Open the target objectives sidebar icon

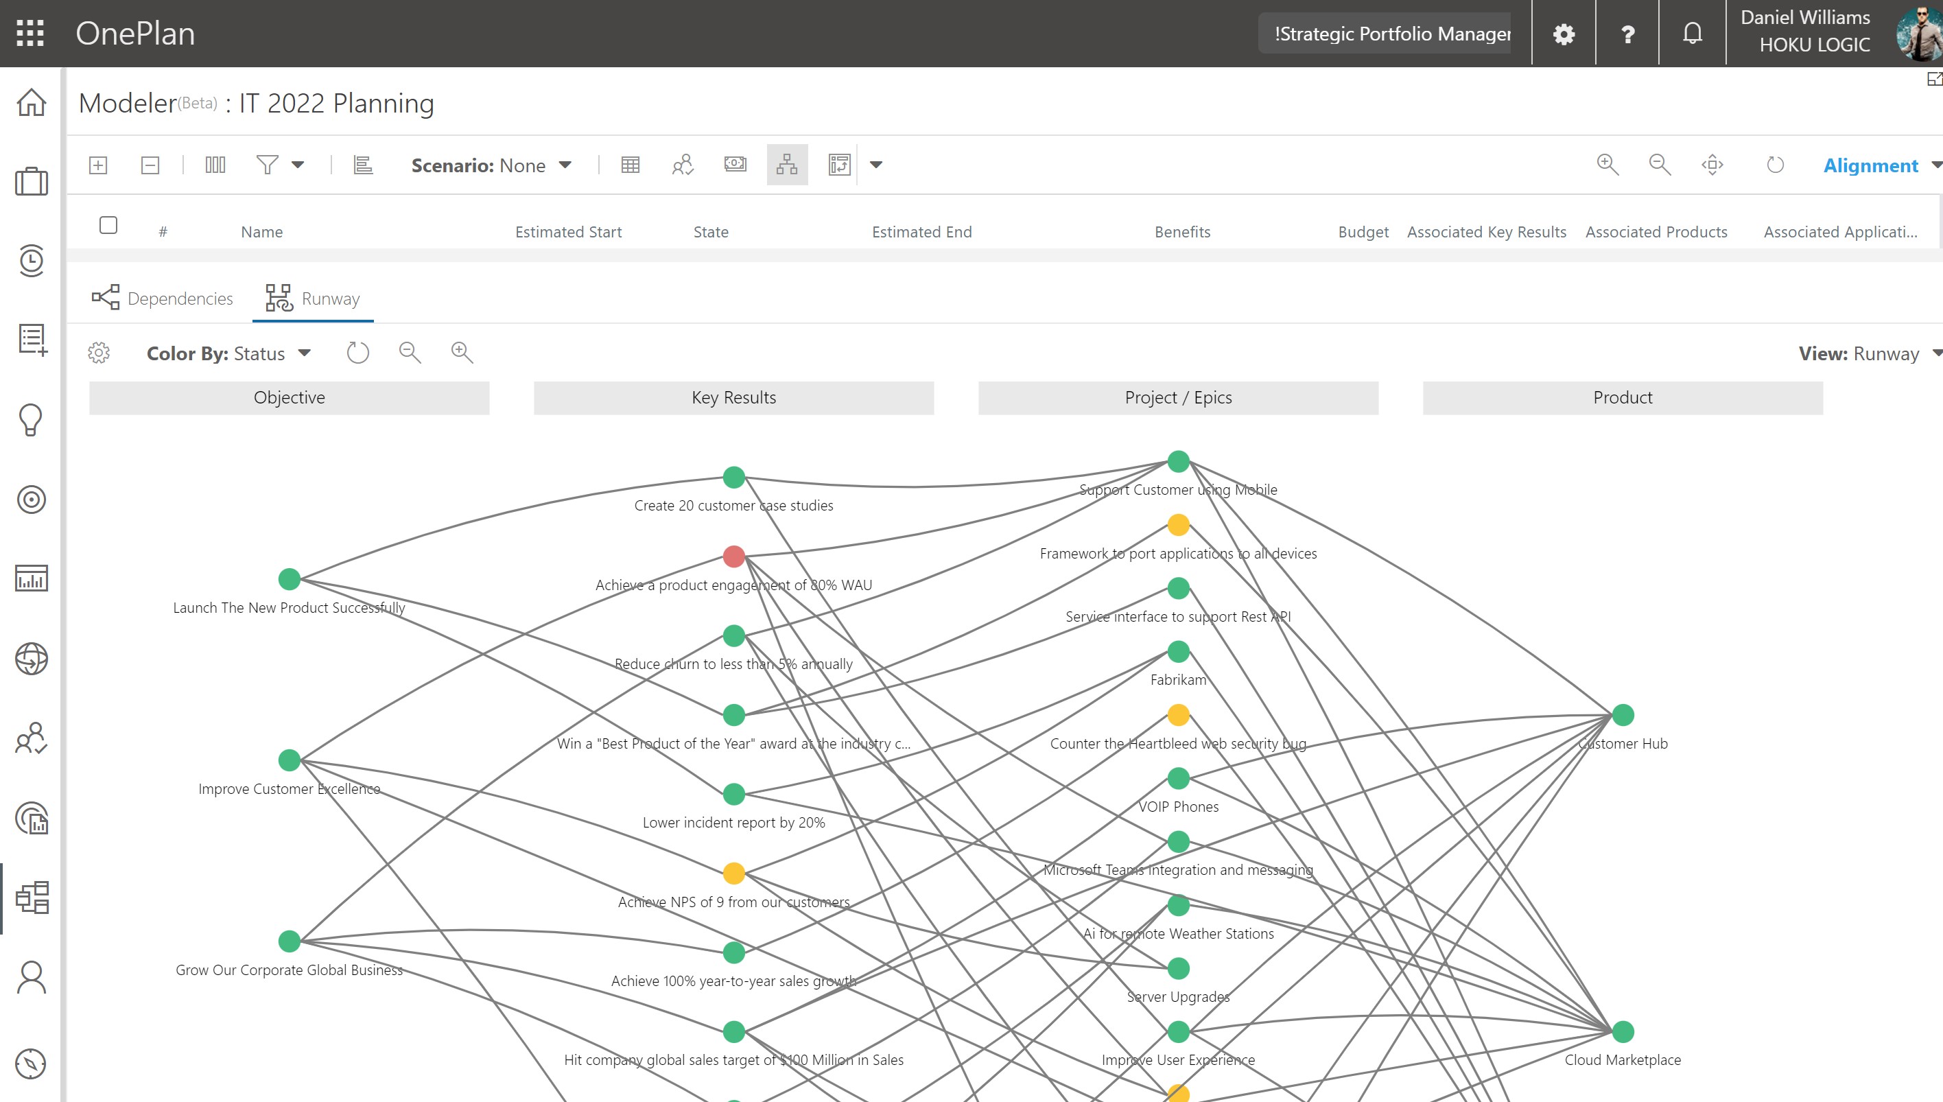(31, 500)
